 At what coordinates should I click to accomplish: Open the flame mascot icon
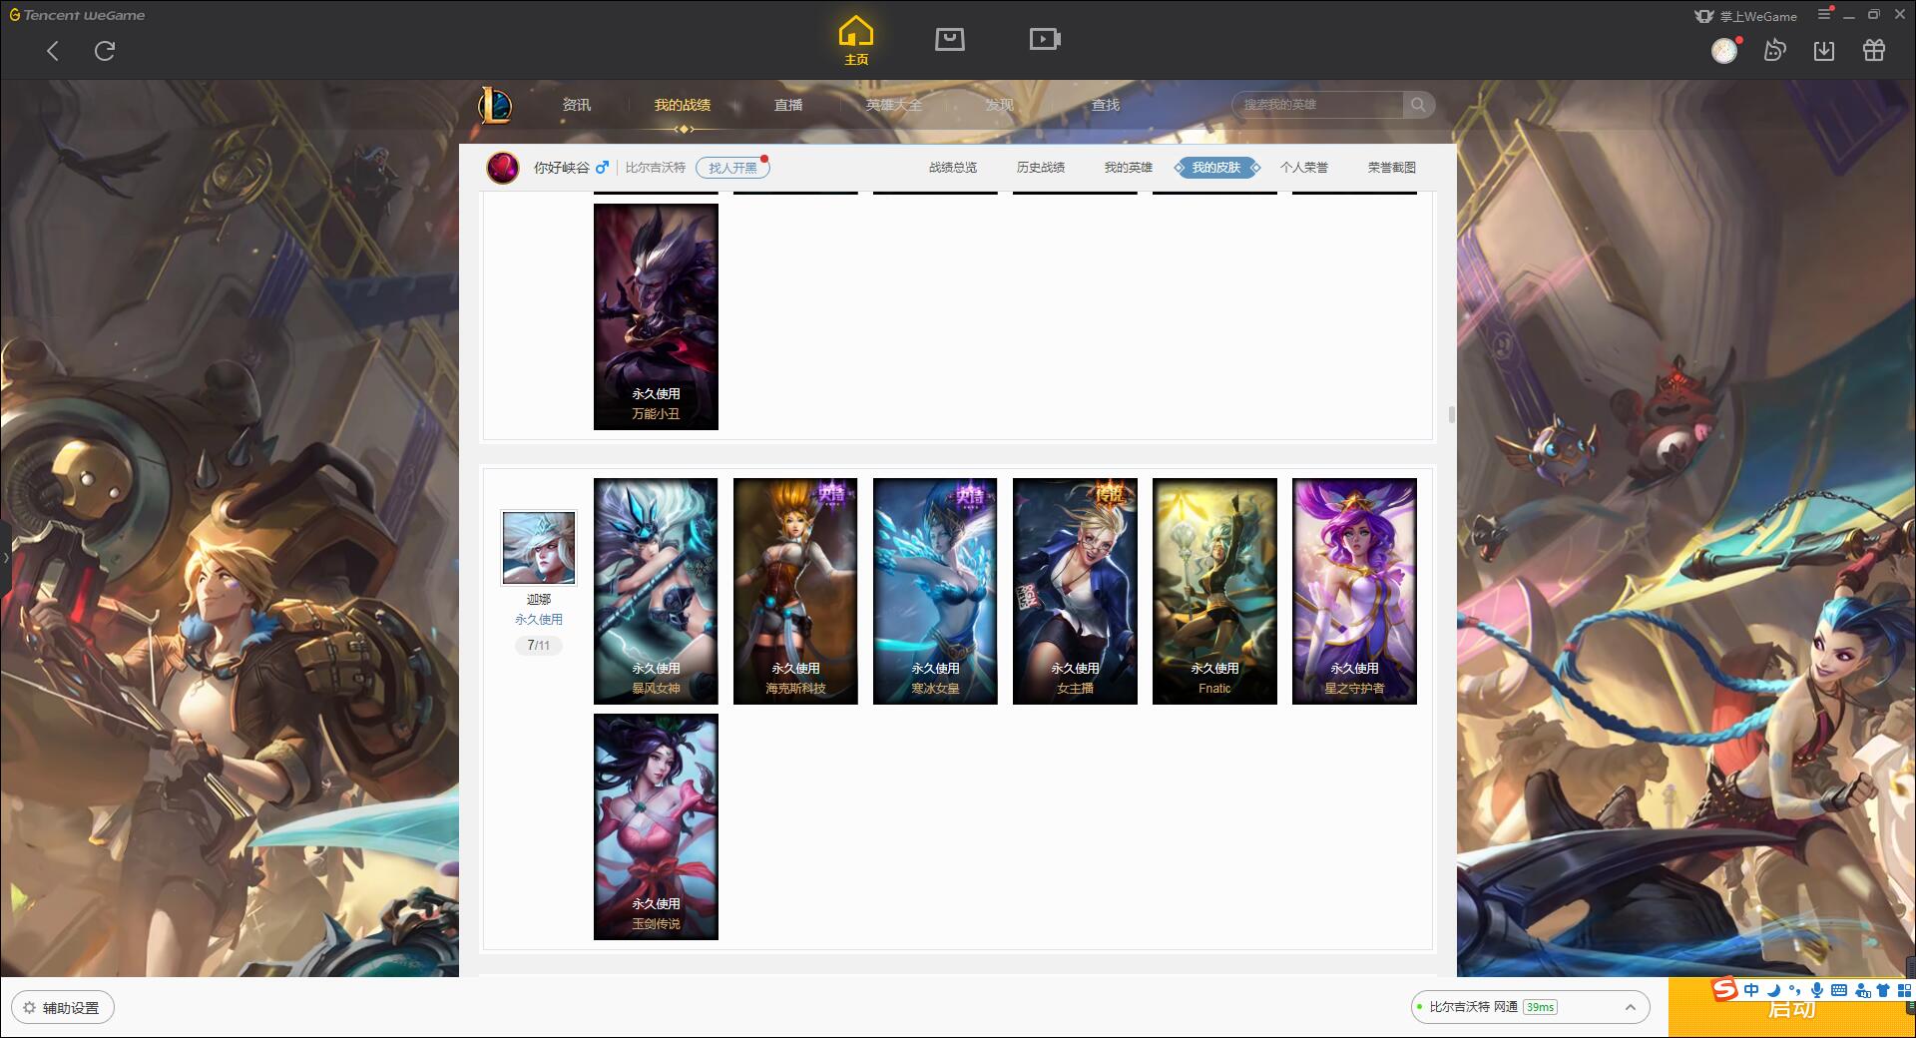[1774, 50]
